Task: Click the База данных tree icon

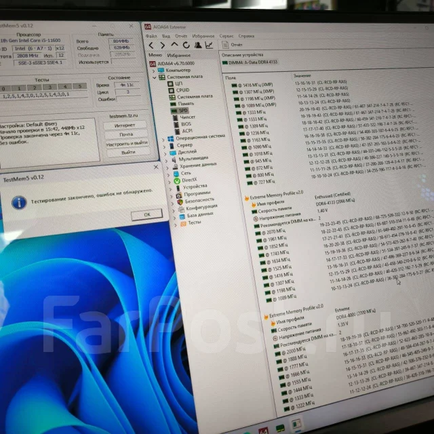Action: 182,216
